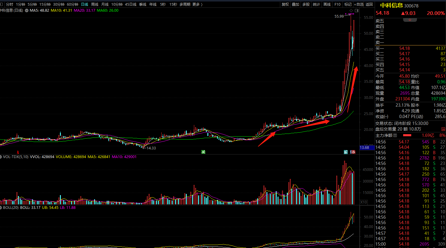Click the green 减 marker on the chart
Screen dimensions: 446x248
click(203, 152)
